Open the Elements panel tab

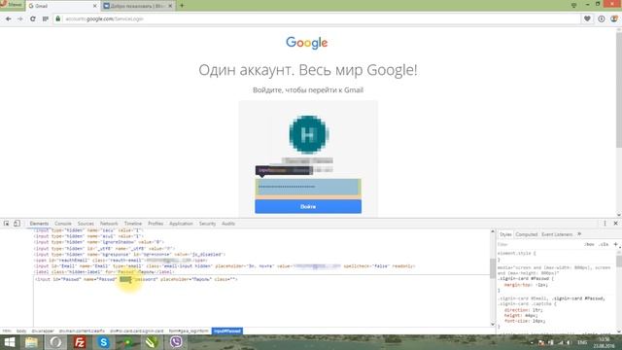[39, 224]
